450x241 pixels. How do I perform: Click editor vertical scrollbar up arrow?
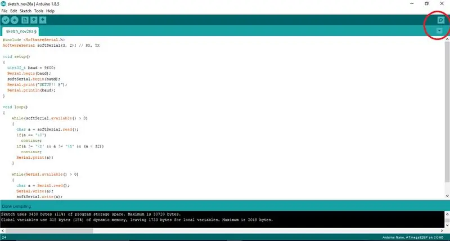pos(447,39)
